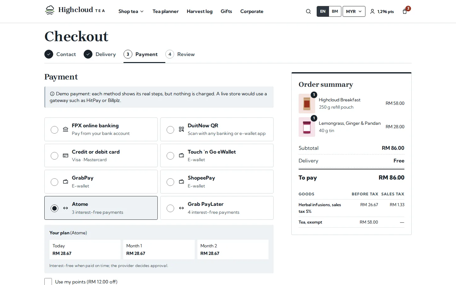Go to the Review step
Image resolution: width=456 pixels, height=285 pixels.
(180, 54)
